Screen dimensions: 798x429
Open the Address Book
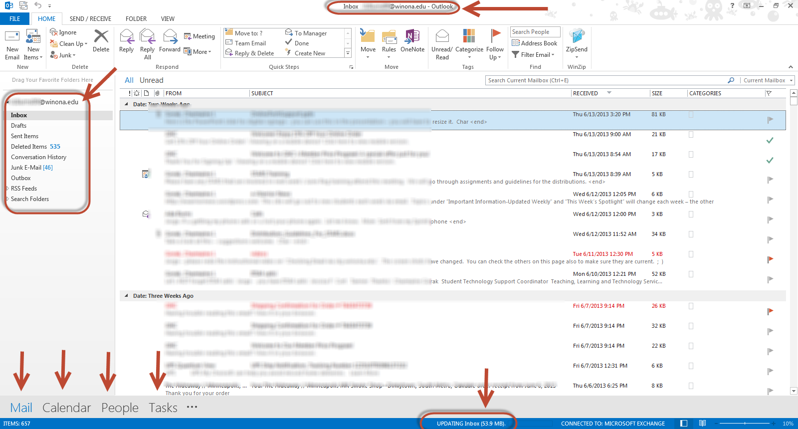tap(535, 43)
